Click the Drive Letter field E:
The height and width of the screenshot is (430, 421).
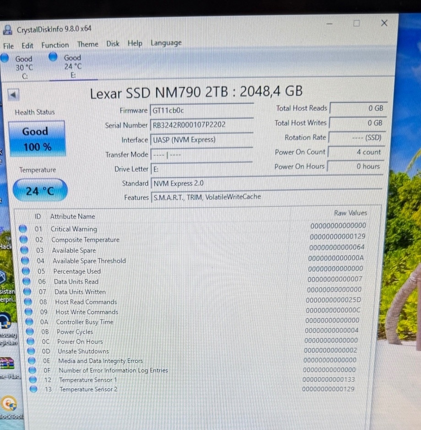tap(201, 169)
